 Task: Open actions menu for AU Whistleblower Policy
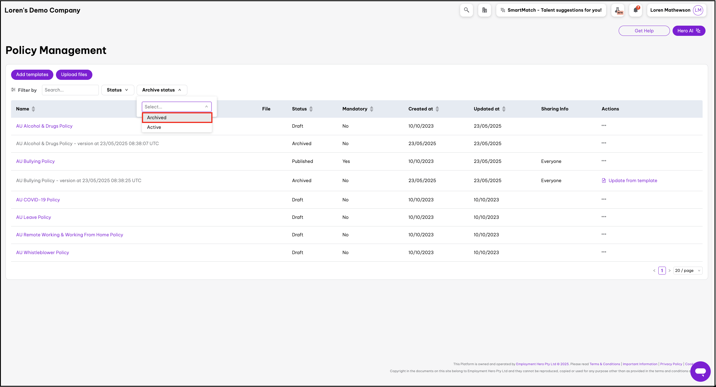click(x=604, y=252)
